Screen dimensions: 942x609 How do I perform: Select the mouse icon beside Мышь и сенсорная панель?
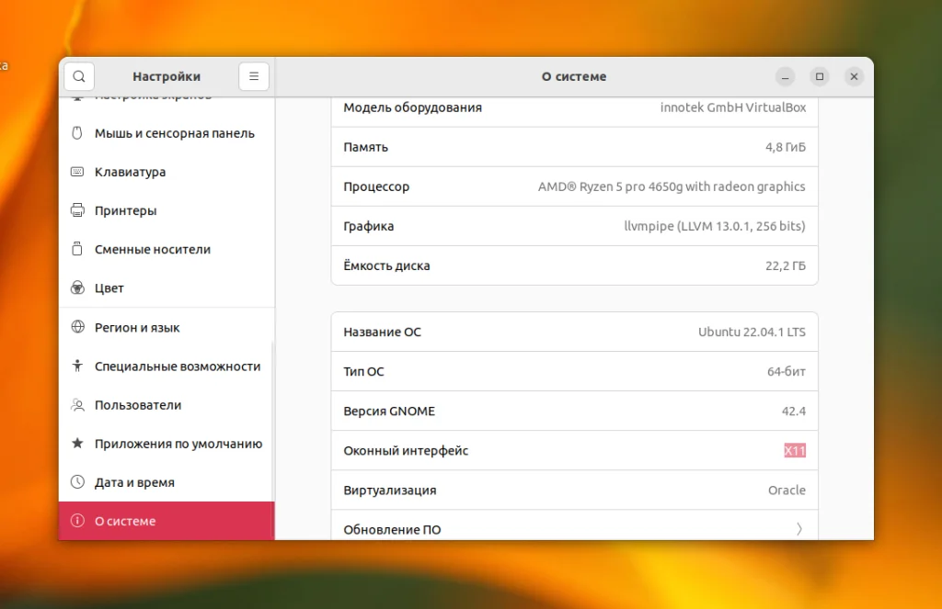click(76, 133)
